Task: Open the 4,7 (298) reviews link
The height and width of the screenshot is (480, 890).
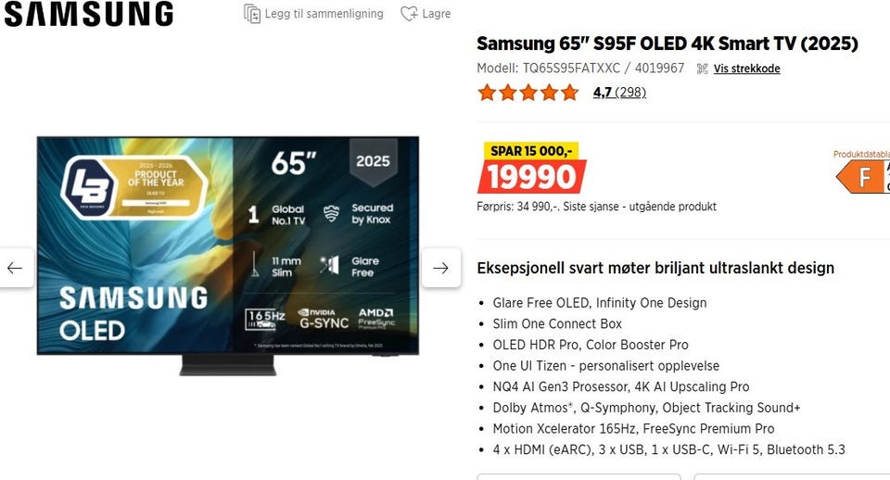Action: [619, 92]
